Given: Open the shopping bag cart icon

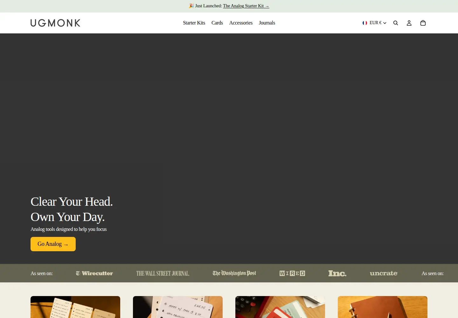Looking at the screenshot, I should (423, 23).
